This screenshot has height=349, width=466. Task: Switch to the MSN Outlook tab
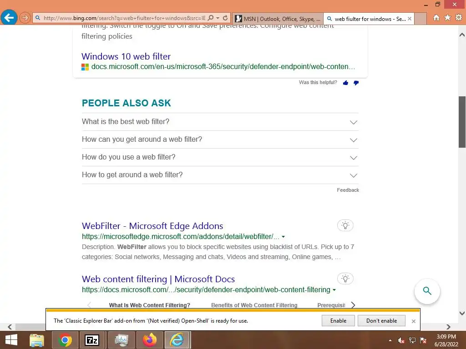(x=278, y=19)
